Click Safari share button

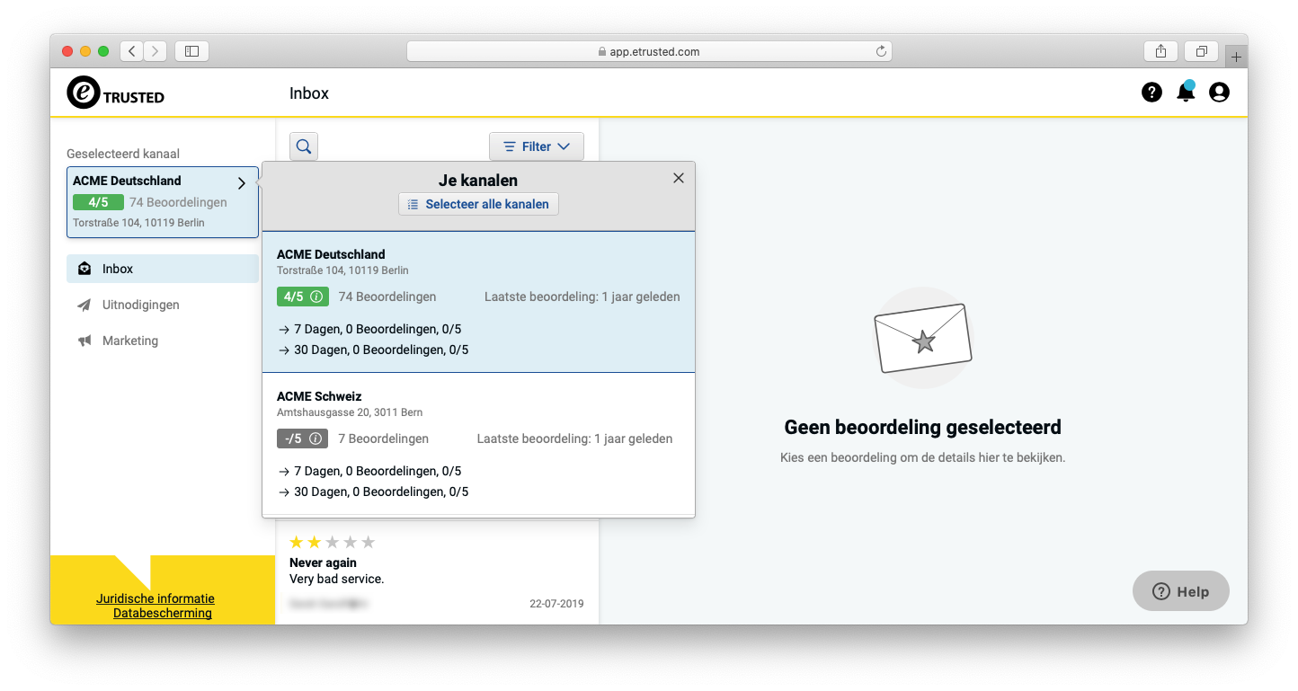[x=1161, y=51]
